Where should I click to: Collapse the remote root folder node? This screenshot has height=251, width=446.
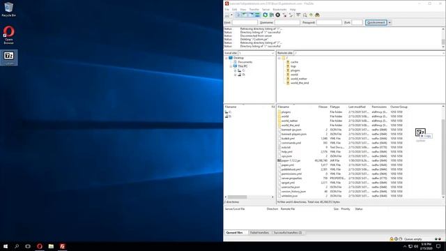click(279, 58)
